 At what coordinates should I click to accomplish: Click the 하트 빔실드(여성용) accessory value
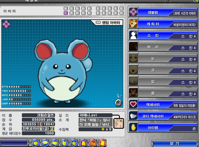tap(185, 105)
